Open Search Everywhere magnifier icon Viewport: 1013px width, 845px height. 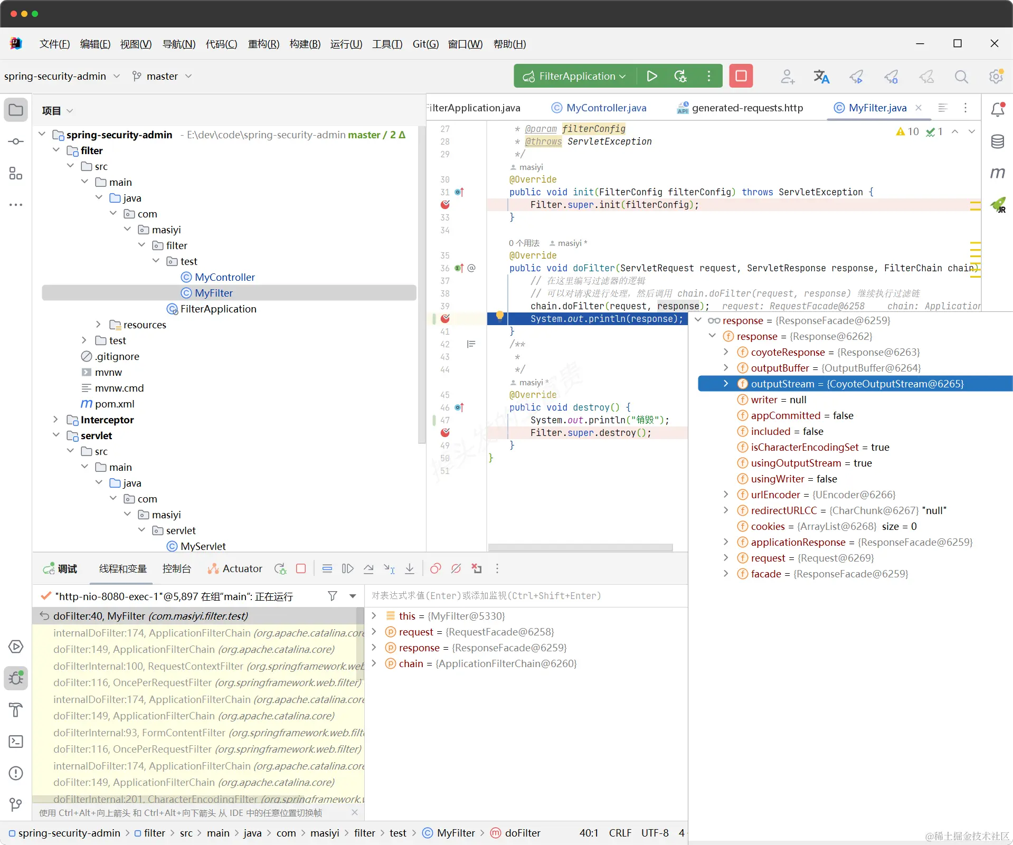961,77
